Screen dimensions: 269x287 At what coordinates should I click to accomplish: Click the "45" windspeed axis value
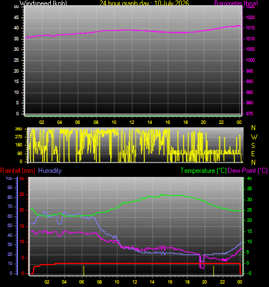(16, 18)
